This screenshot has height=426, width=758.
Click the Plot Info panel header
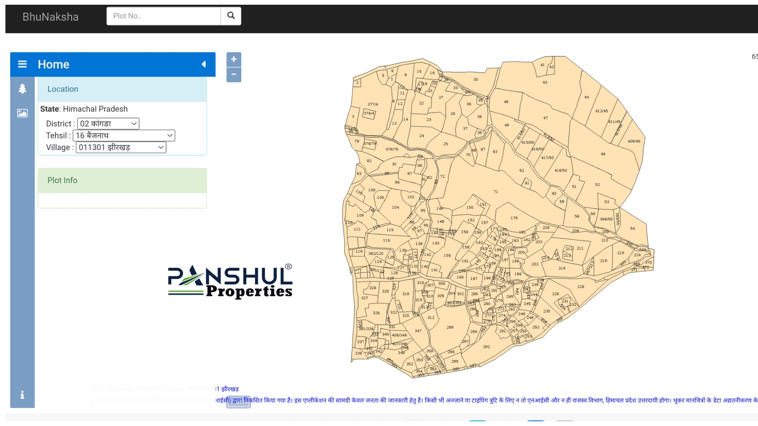[x=122, y=180]
